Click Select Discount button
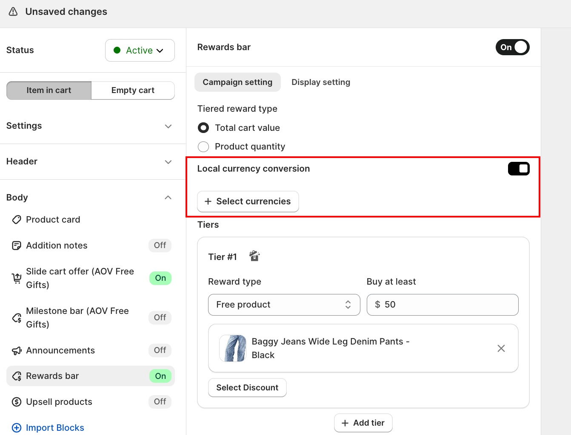The width and height of the screenshot is (571, 435). 247,387
